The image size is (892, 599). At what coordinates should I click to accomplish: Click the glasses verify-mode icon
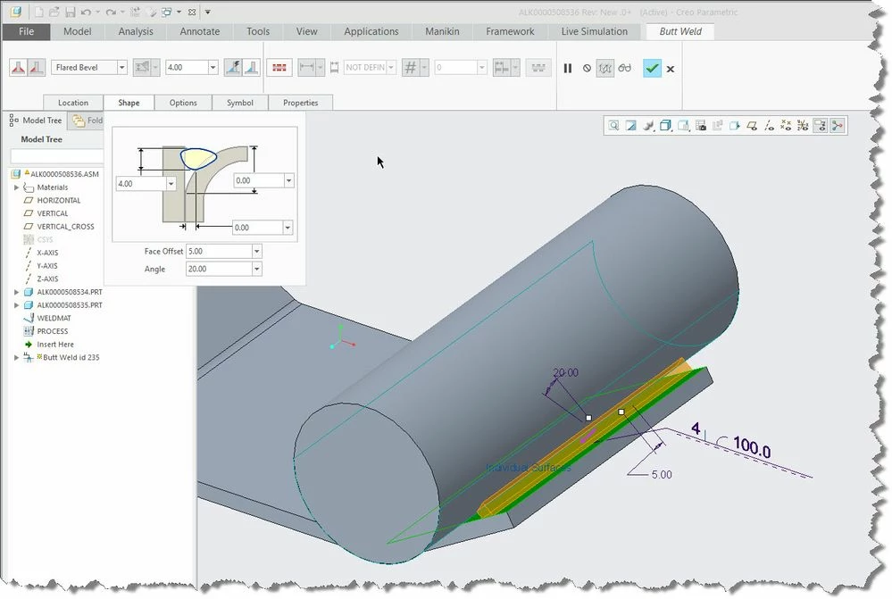(x=625, y=68)
